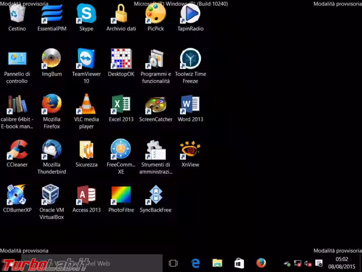
Task: Open Task View in the taskbar
Action: (x=173, y=263)
